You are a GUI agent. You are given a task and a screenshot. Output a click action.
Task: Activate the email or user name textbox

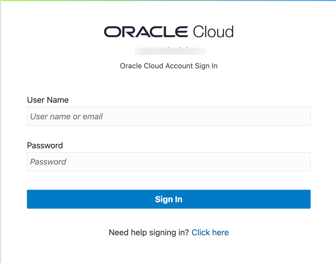click(169, 116)
